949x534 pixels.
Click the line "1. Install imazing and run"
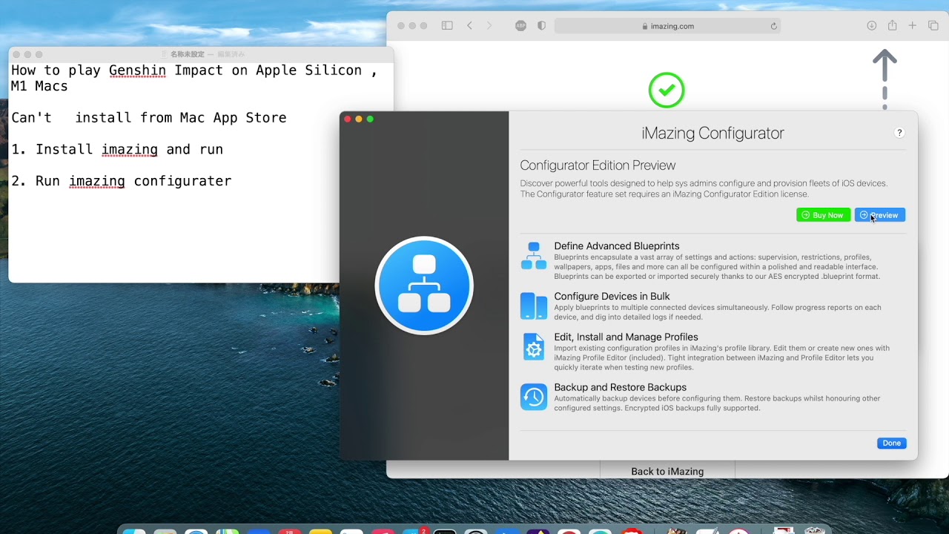point(117,149)
